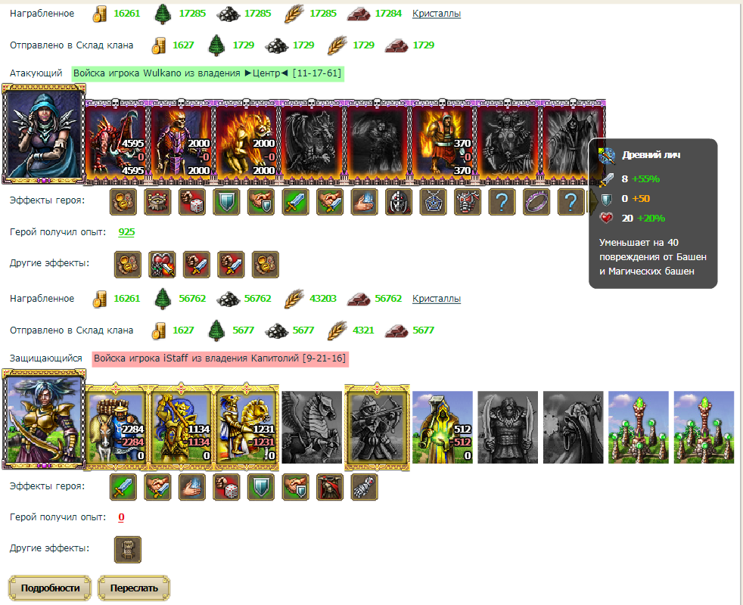Click the red zero experience link
The width and height of the screenshot is (743, 605).
121,517
